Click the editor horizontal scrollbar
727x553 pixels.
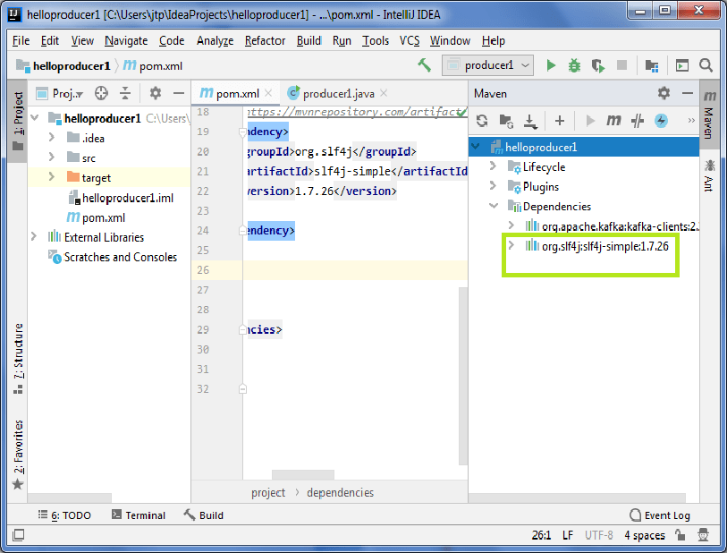tap(303, 474)
